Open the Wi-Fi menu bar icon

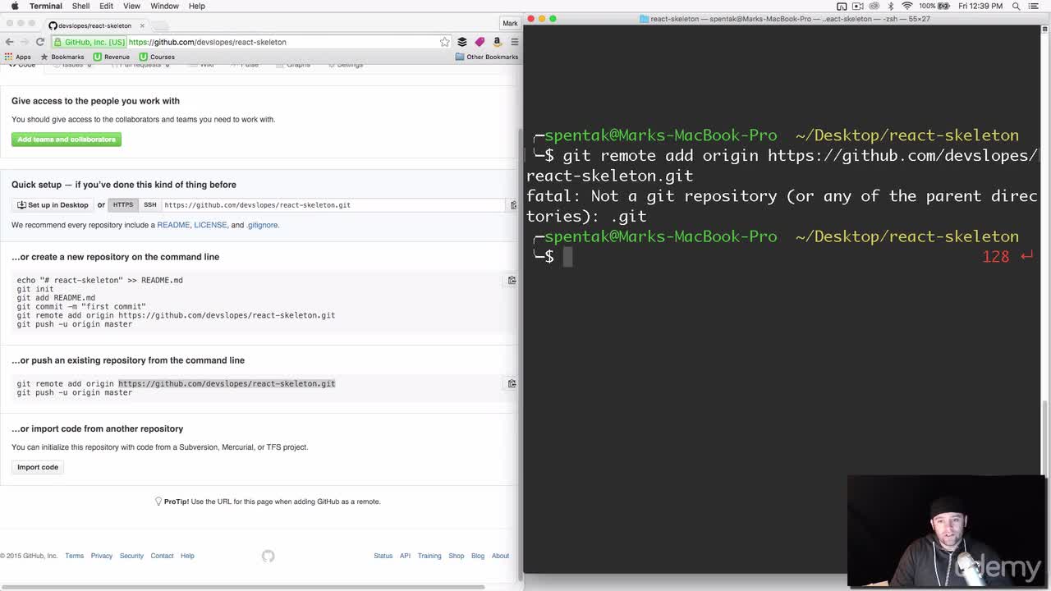click(x=907, y=6)
